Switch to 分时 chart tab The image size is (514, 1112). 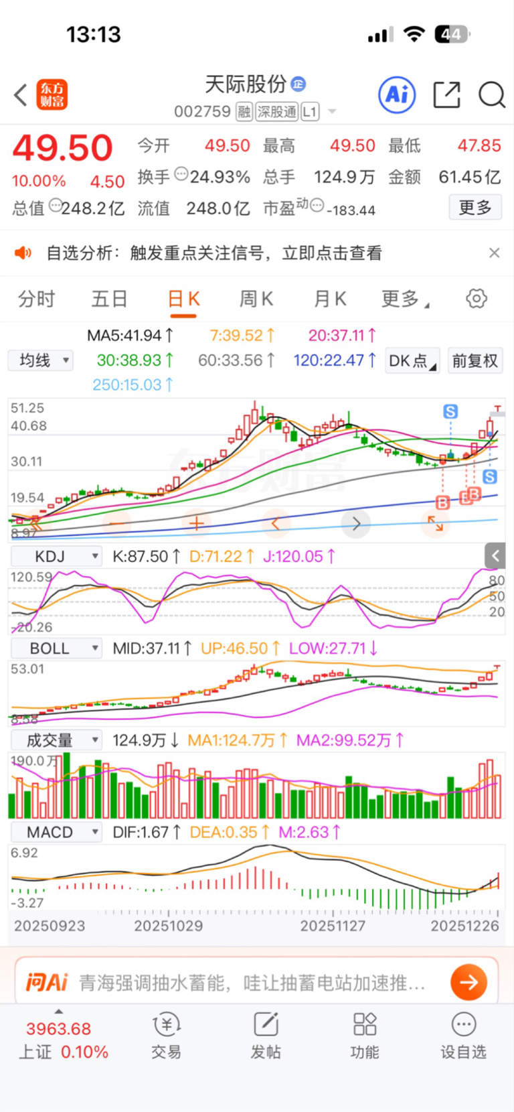pos(36,299)
